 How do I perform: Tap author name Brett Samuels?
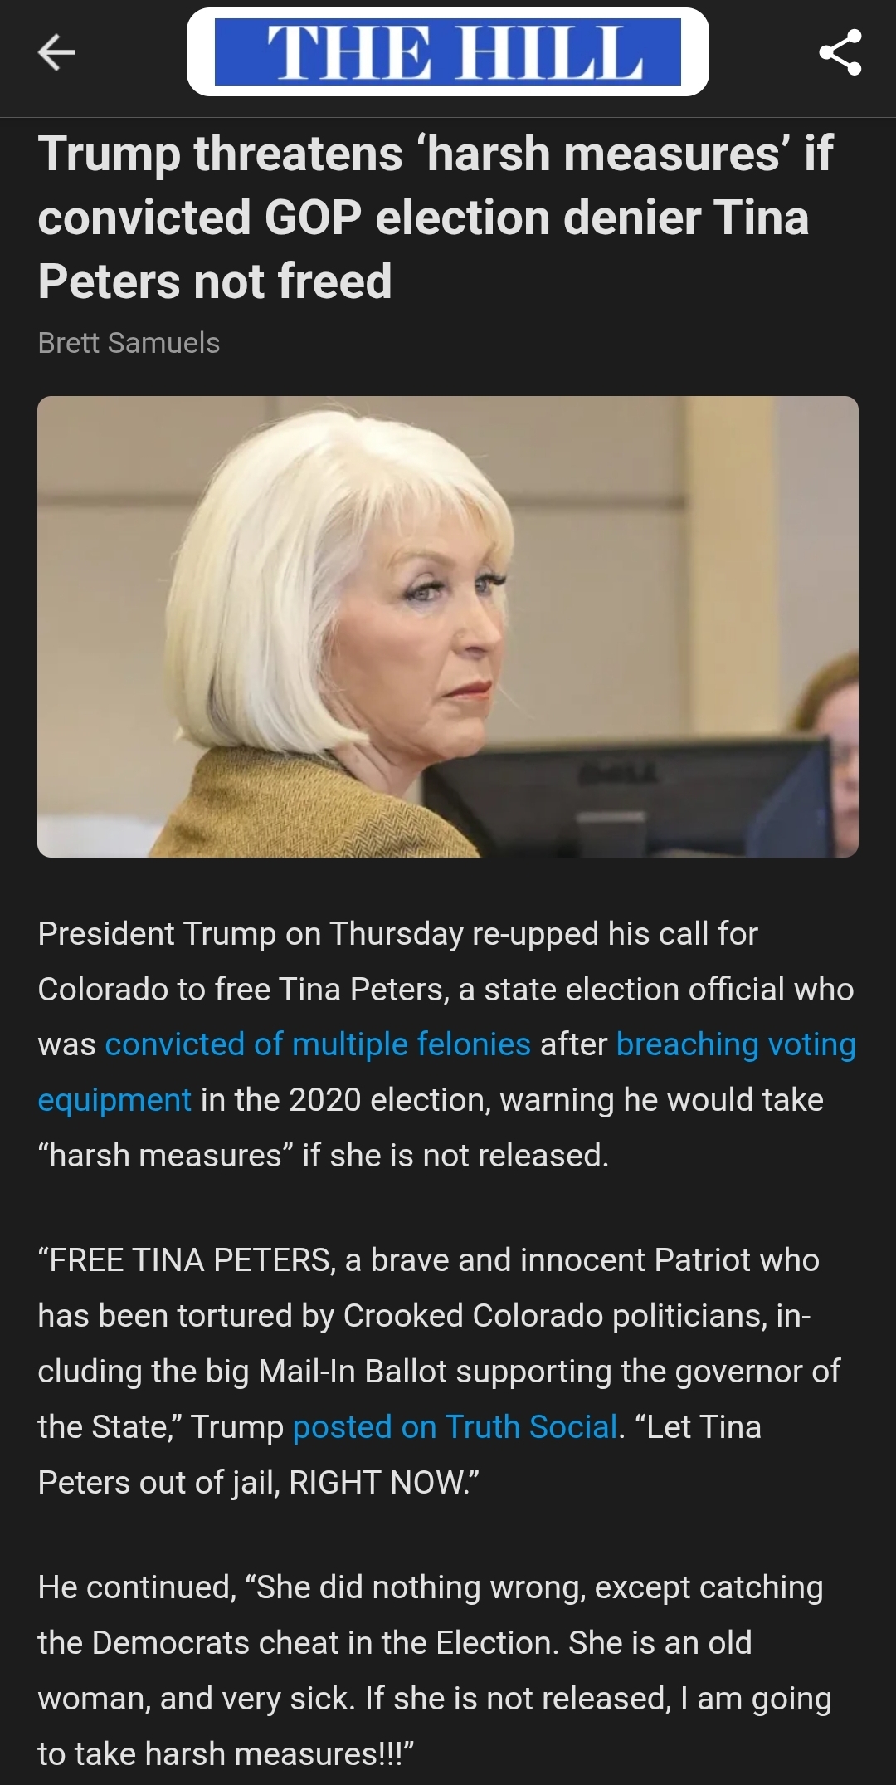(129, 343)
